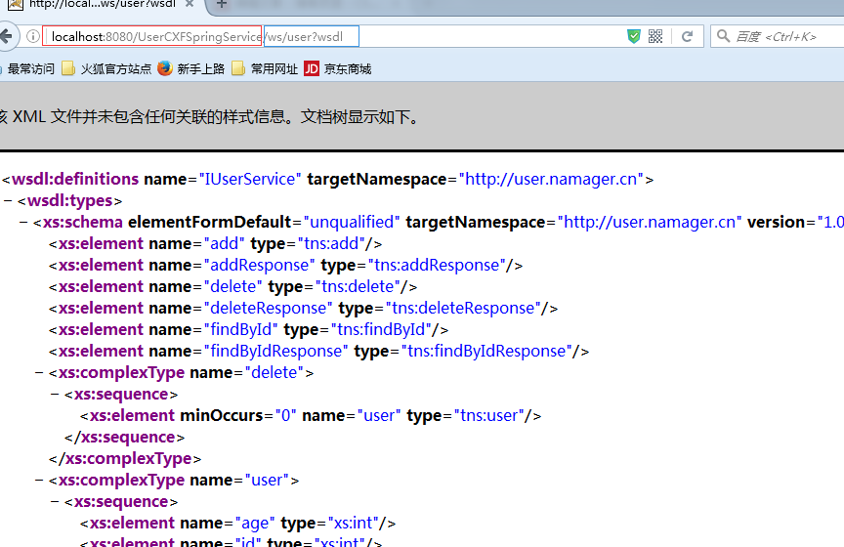
Task: Open the QR code icon in address bar
Action: (655, 36)
